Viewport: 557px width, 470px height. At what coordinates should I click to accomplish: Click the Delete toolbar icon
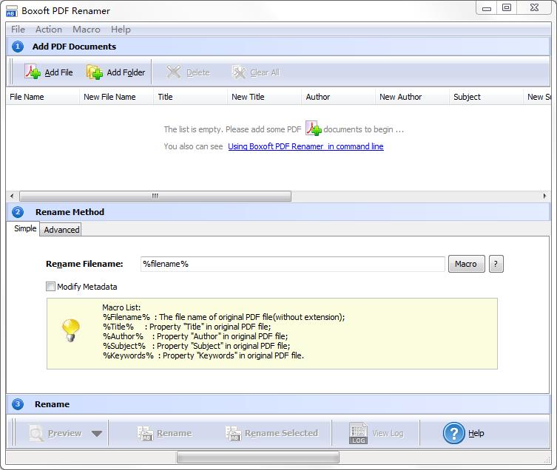click(x=173, y=72)
